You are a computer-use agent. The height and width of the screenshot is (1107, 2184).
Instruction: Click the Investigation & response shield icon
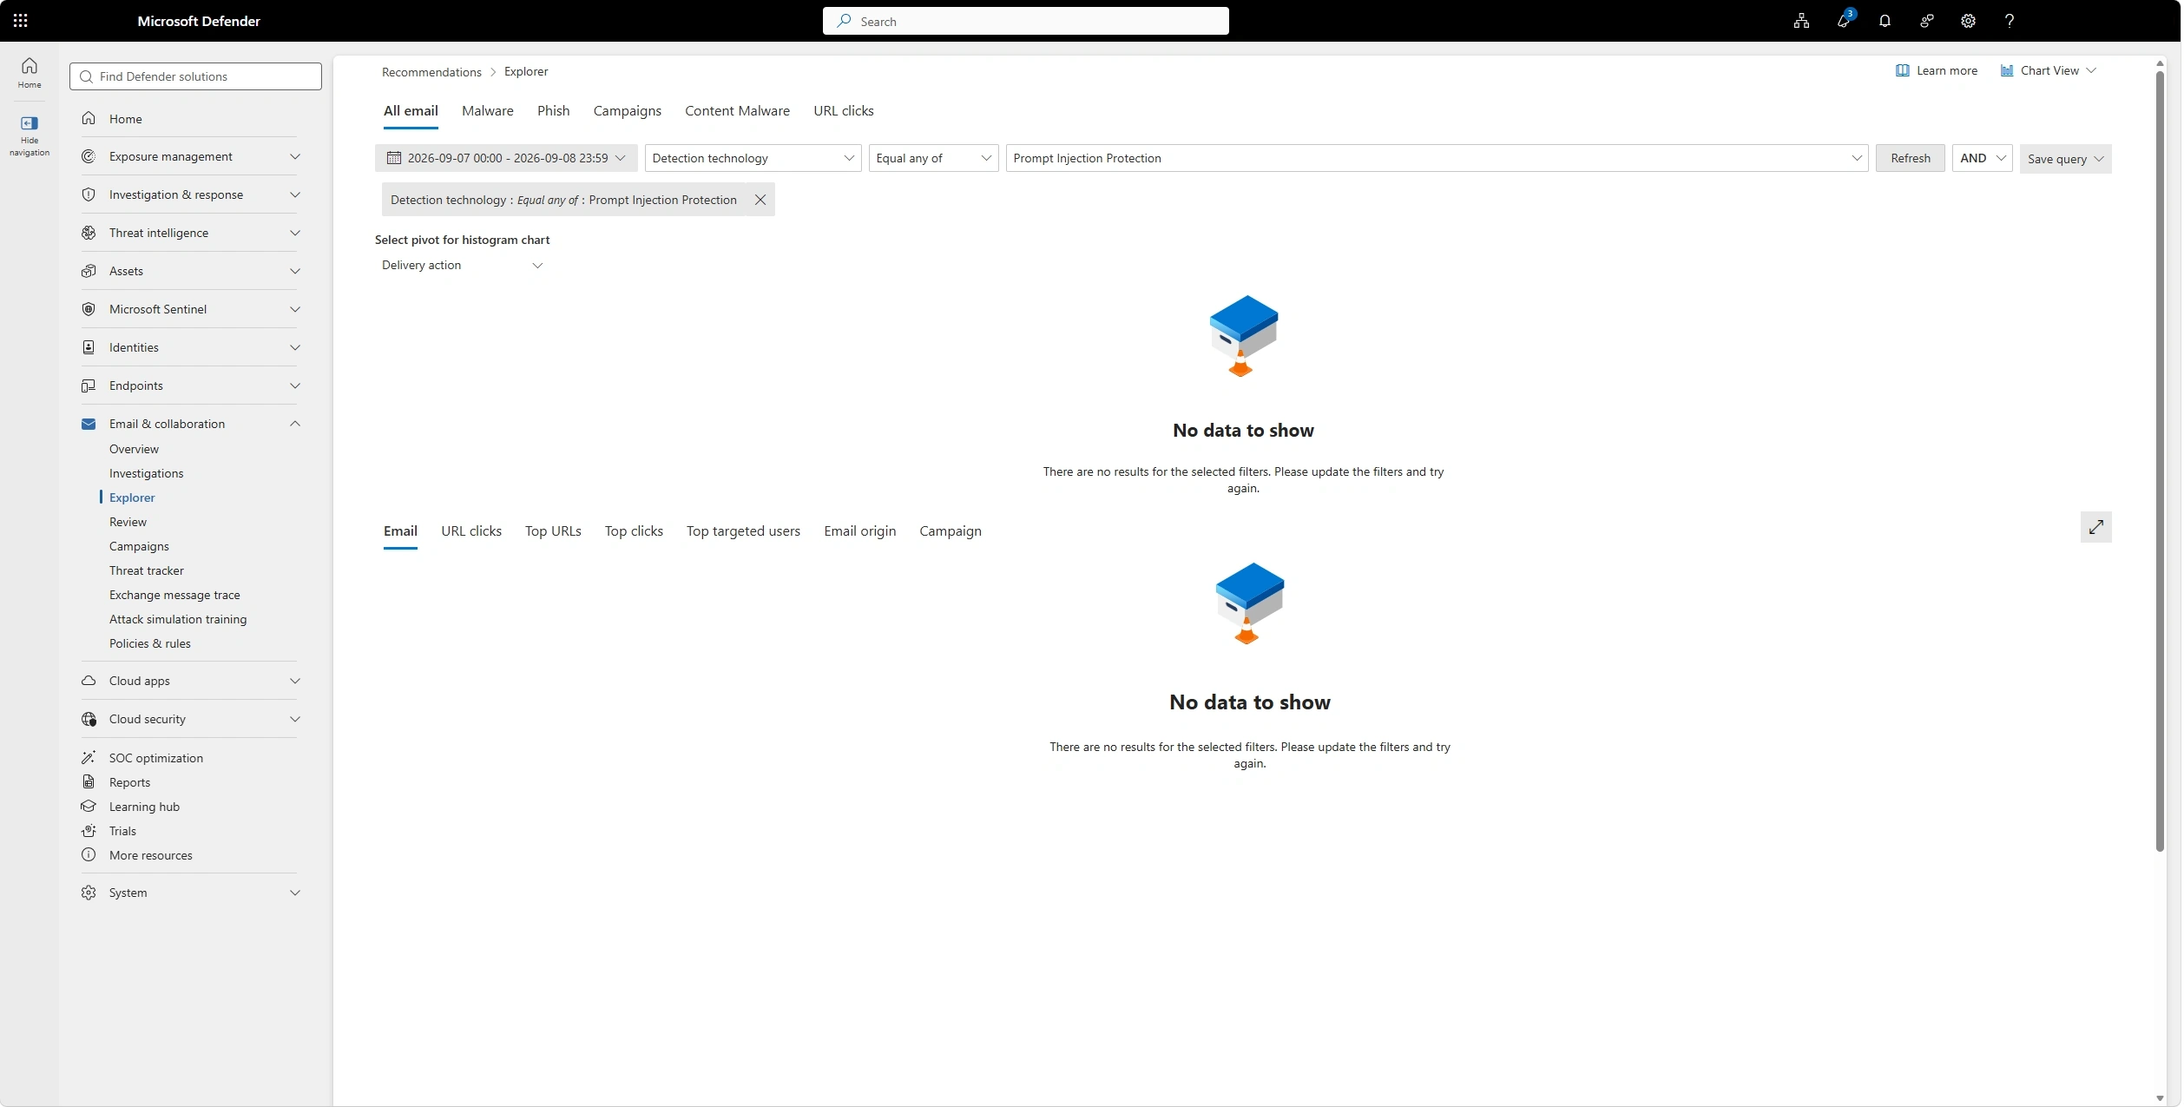pos(89,194)
